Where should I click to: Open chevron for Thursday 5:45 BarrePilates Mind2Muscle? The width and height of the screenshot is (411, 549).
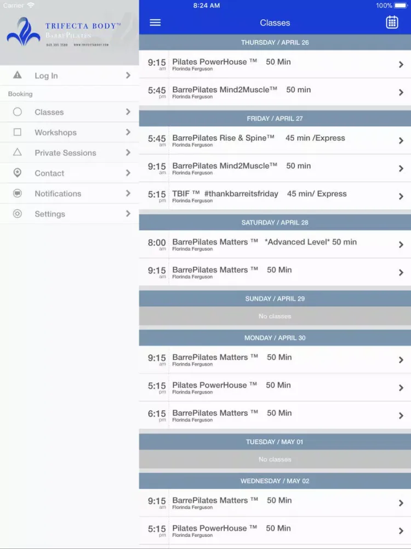click(401, 92)
